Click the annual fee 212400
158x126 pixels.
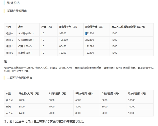(x=90, y=40)
